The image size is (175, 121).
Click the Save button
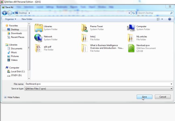coord(144,97)
